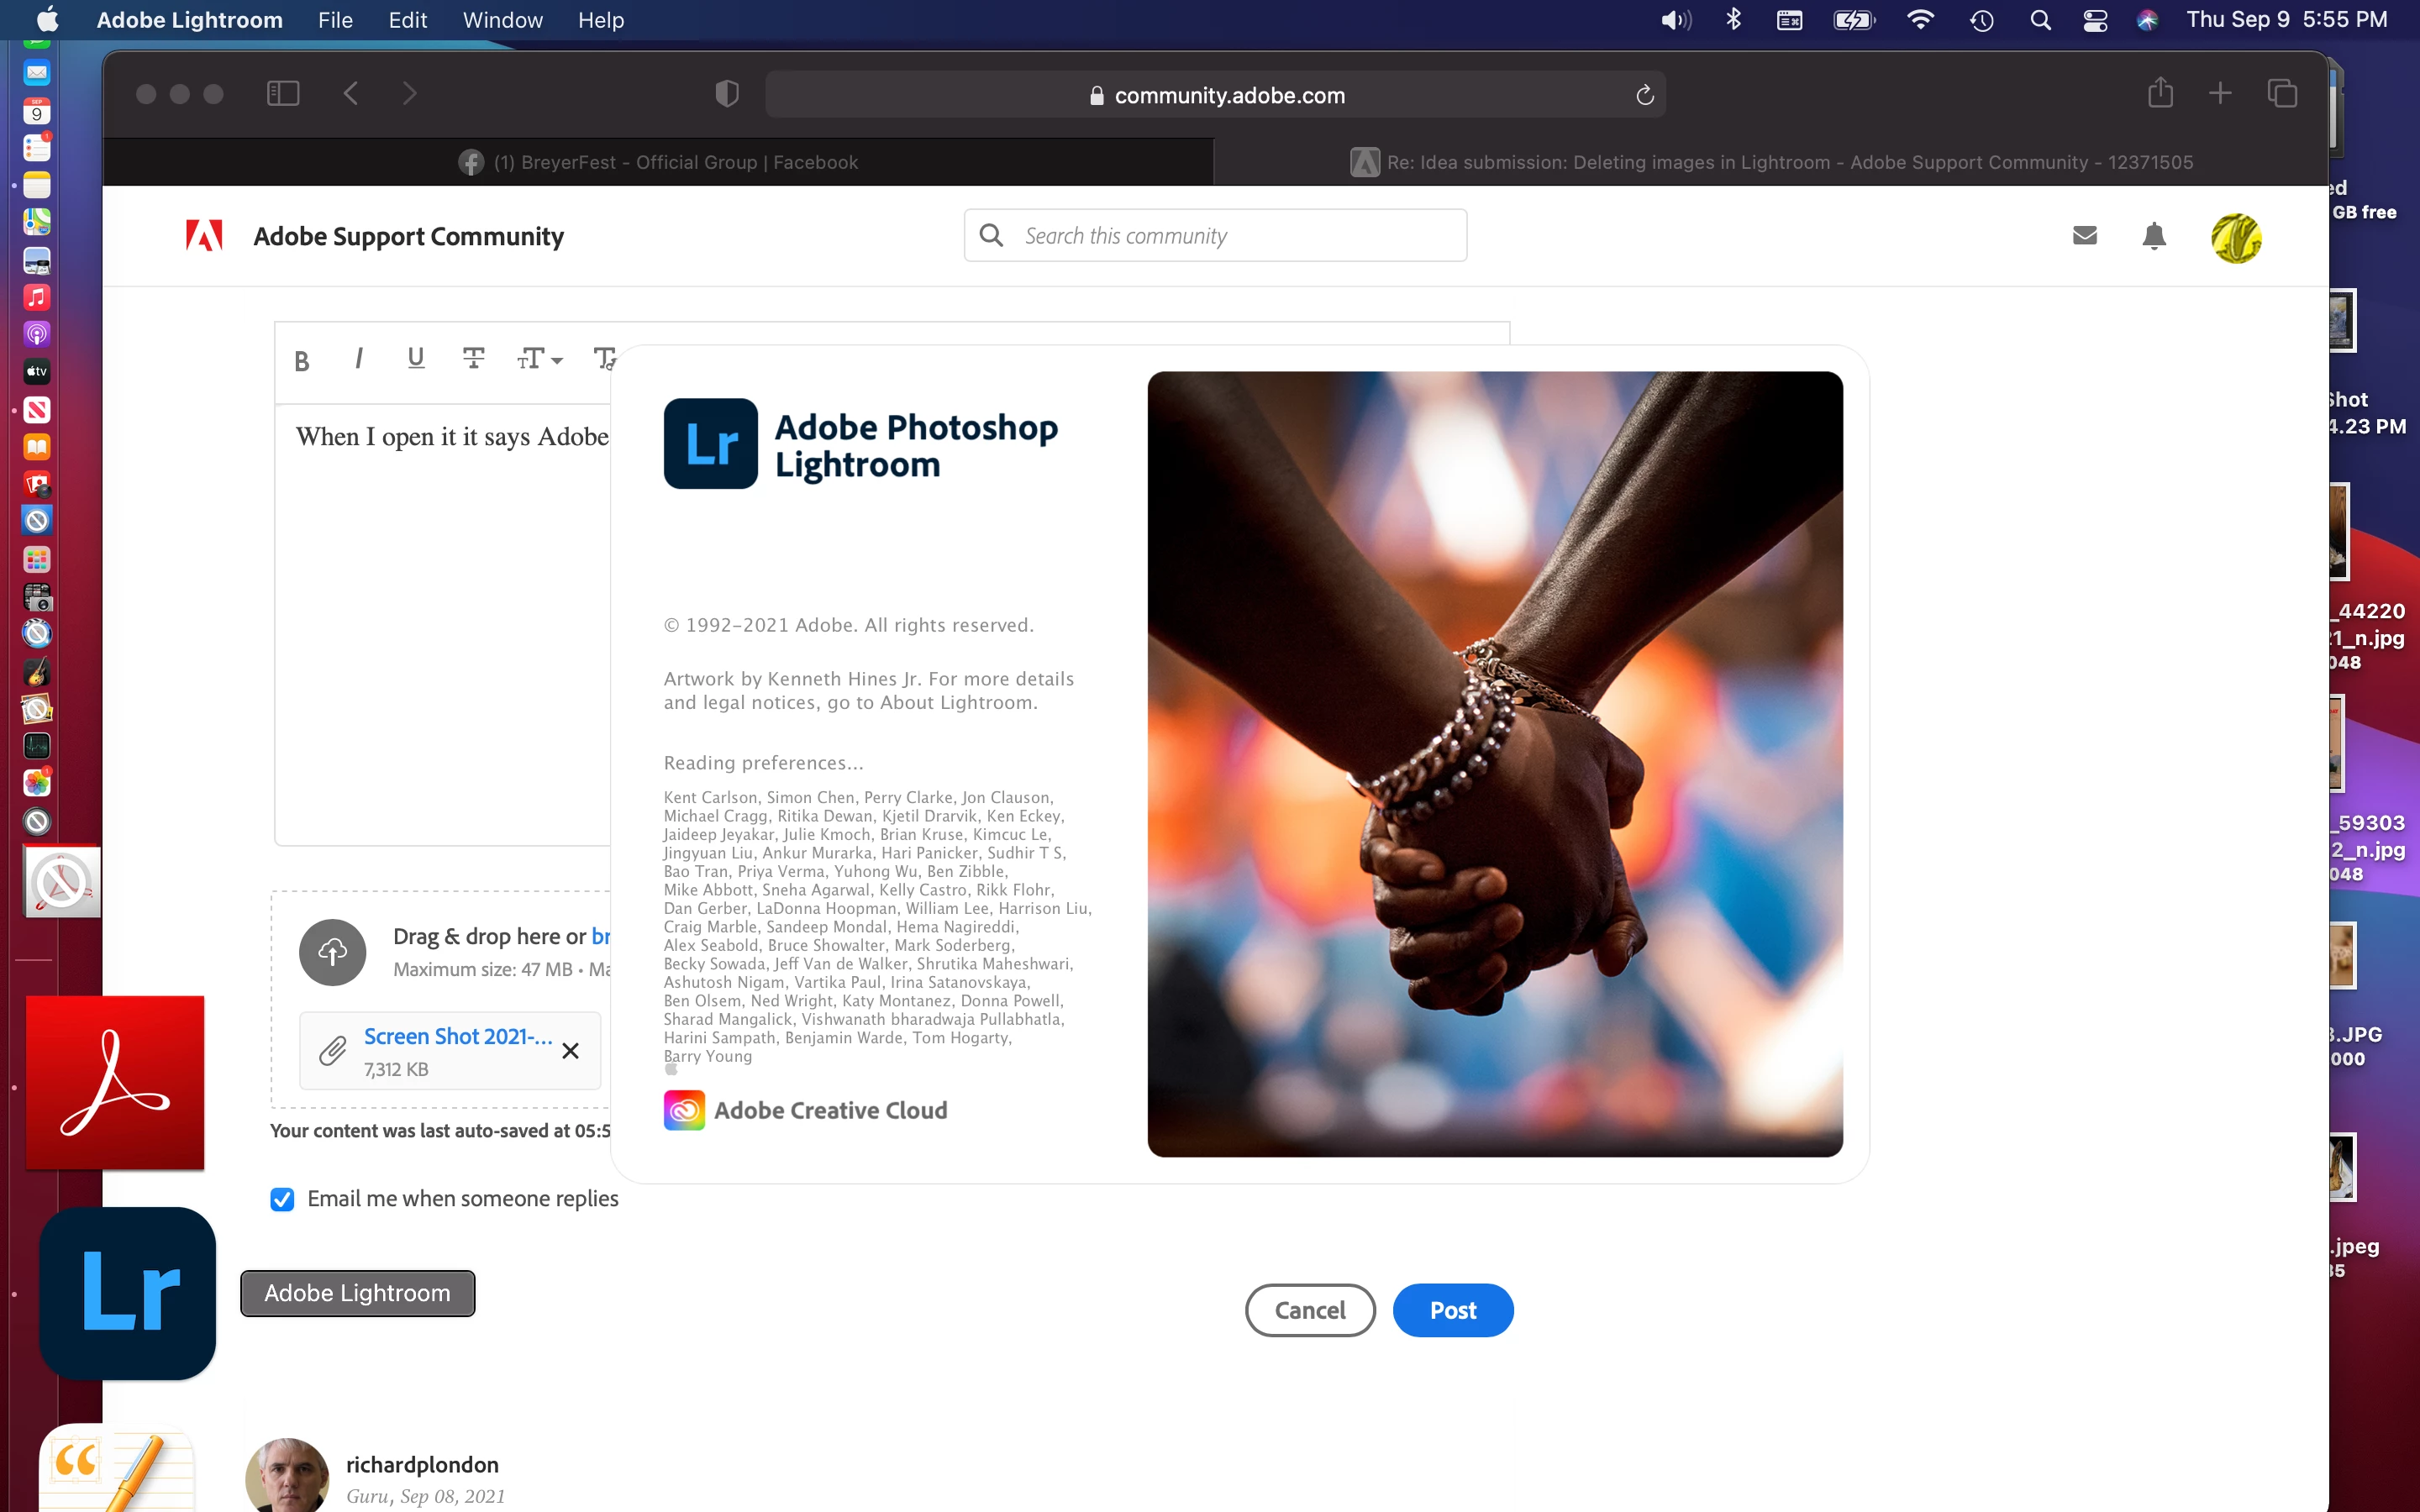The height and width of the screenshot is (1512, 2420).
Task: Toggle the Safari sidebar
Action: click(x=283, y=94)
